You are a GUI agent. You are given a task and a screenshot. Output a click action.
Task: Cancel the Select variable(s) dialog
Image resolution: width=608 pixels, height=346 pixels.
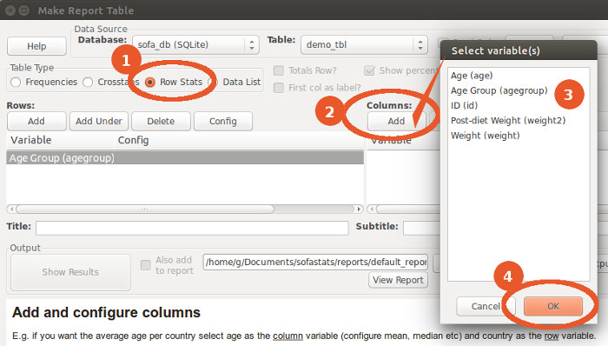click(486, 306)
